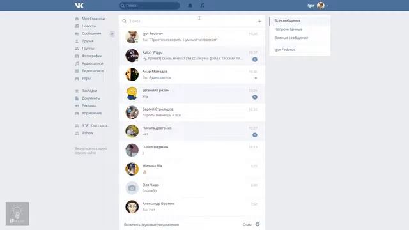
Task: Open conversation with Сергей Стрельцов
Action: click(x=192, y=112)
